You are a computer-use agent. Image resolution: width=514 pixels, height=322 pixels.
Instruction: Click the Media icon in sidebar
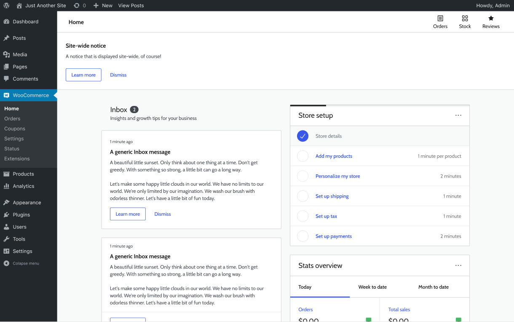[6, 54]
